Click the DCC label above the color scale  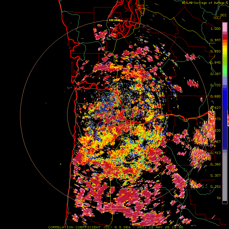224,15
